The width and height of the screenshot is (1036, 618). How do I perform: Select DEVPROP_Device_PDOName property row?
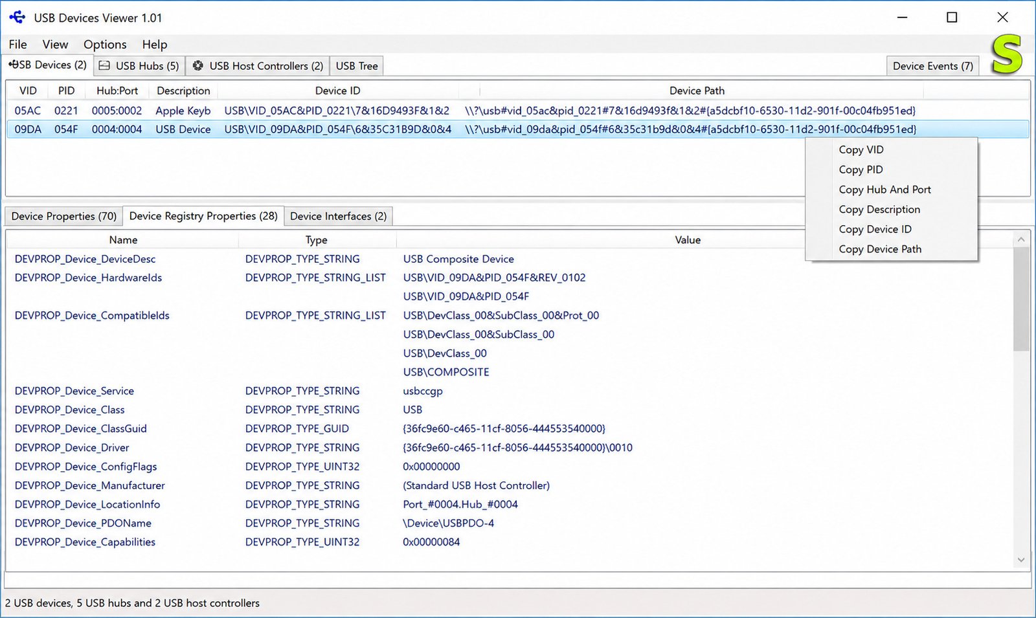point(509,523)
